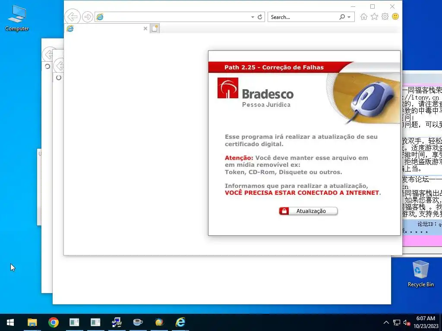Maximize the Internet Explorer window

click(x=373, y=6)
